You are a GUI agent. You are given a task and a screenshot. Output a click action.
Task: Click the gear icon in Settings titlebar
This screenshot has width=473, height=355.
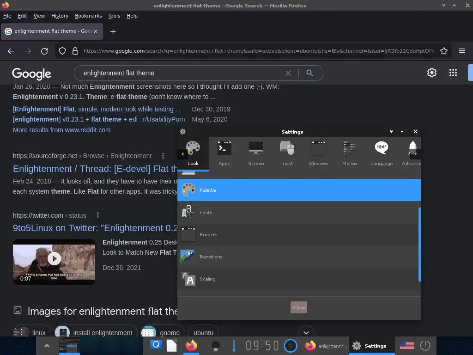183,131
